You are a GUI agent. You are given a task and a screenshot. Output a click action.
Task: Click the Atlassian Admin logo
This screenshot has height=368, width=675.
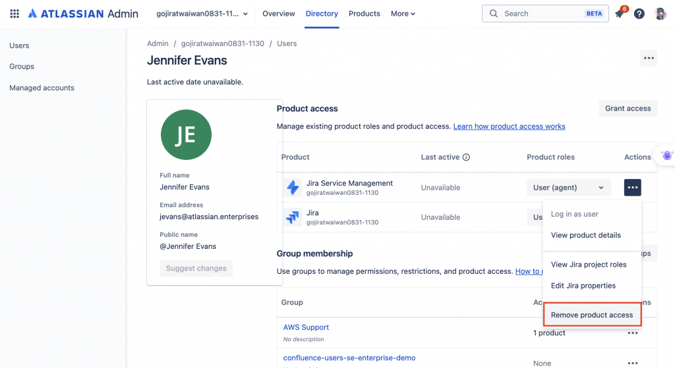tap(82, 14)
